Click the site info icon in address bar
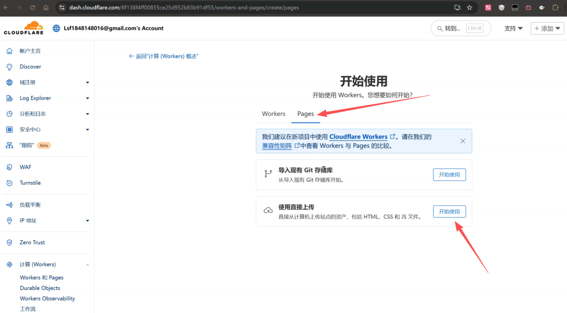 62,7
